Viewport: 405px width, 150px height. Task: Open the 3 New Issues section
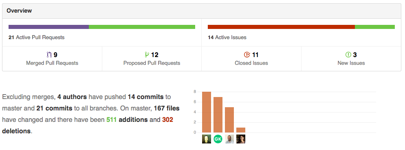pos(351,59)
